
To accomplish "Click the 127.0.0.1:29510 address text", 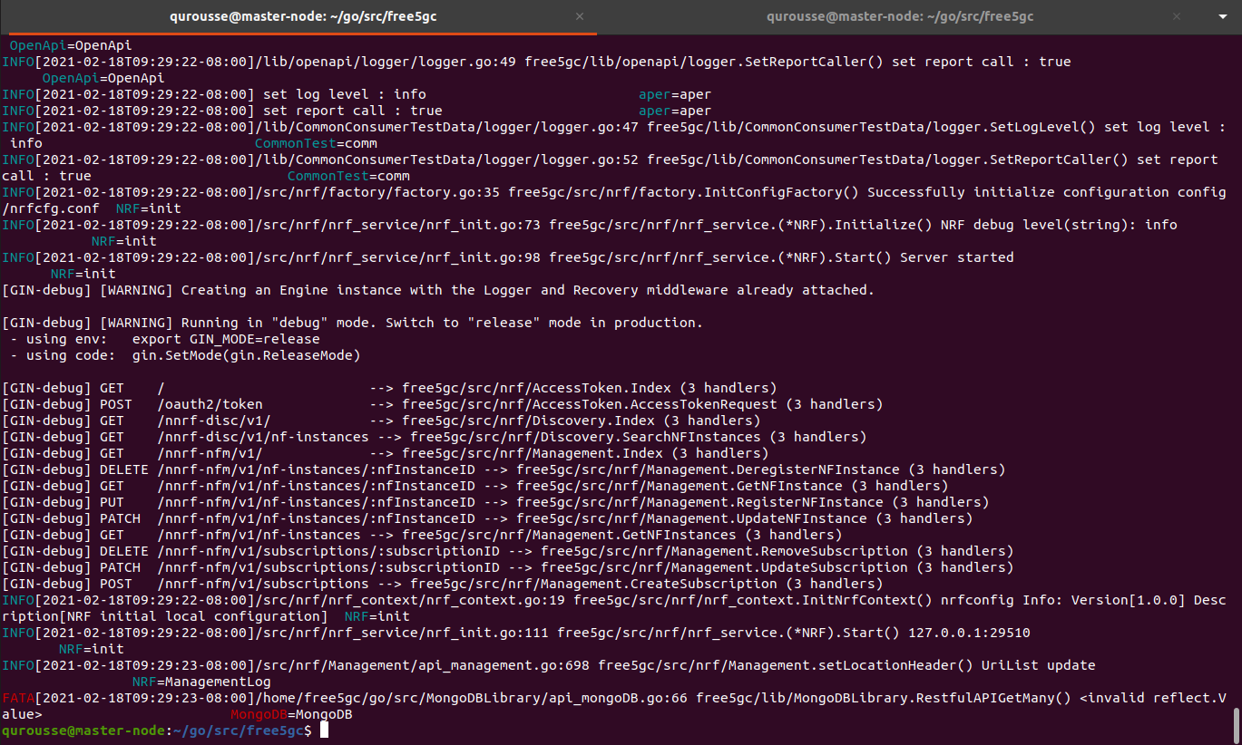I will [970, 633].
